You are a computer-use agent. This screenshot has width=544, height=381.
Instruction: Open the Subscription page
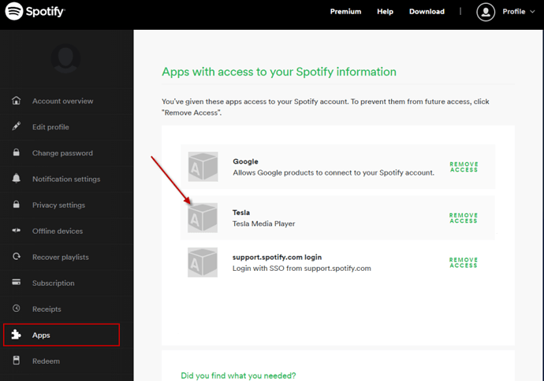pos(54,283)
